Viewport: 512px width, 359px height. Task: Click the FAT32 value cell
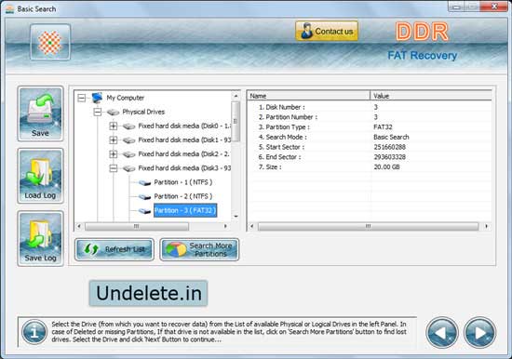(383, 127)
